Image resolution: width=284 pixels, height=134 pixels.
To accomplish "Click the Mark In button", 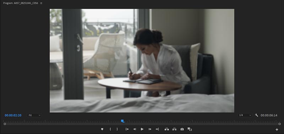I will pos(110,129).
